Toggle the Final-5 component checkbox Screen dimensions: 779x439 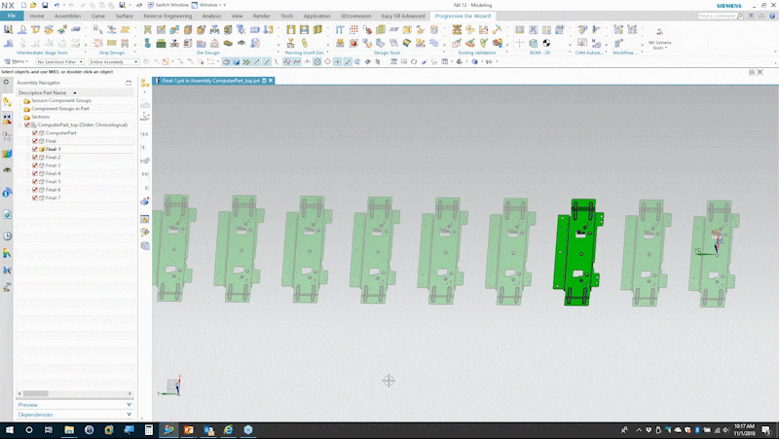[x=35, y=182]
